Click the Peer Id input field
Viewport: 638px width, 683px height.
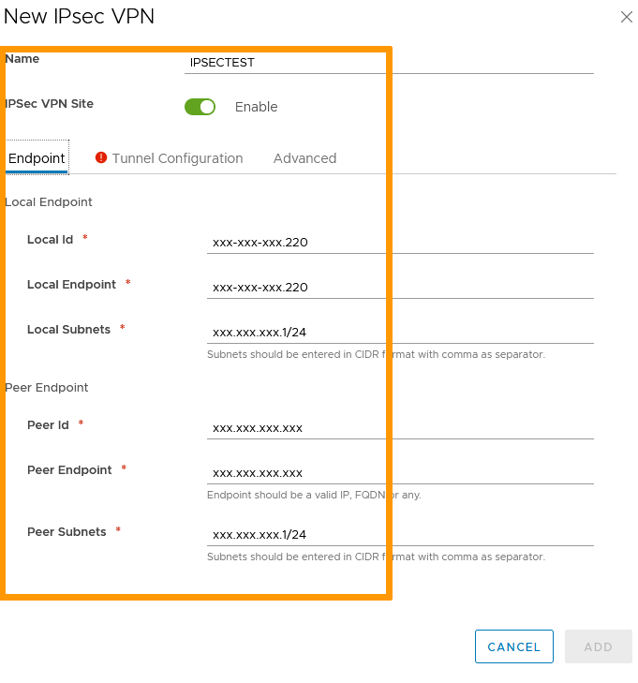click(400, 427)
